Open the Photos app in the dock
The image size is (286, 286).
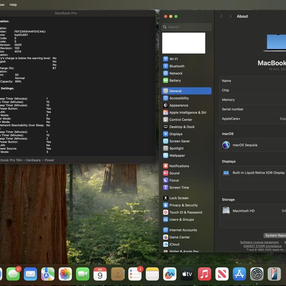tap(65, 274)
